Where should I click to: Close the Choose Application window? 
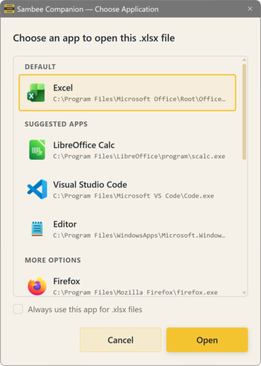(x=250, y=9)
